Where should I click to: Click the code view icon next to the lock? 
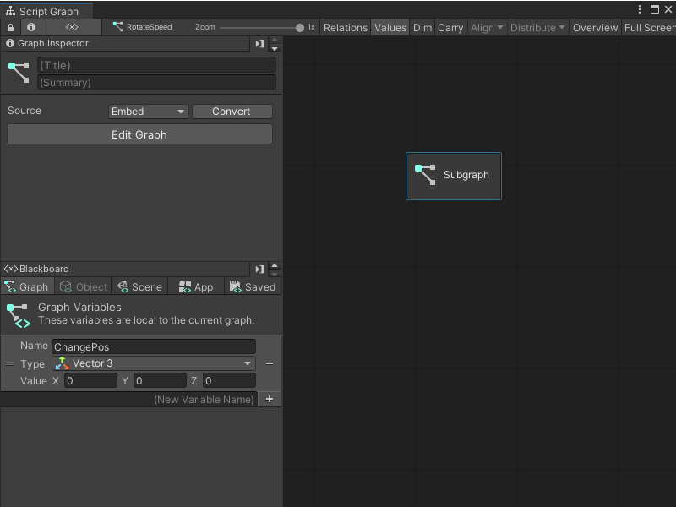71,26
